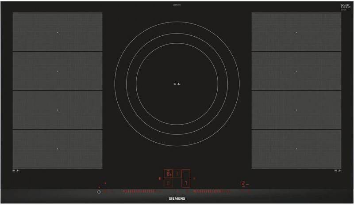354x205 pixels.
Task: Tap the induction symbol below the right zones
Action: pos(337,170)
